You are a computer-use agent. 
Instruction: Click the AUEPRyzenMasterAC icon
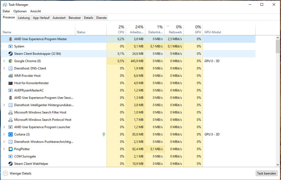click(x=11, y=90)
